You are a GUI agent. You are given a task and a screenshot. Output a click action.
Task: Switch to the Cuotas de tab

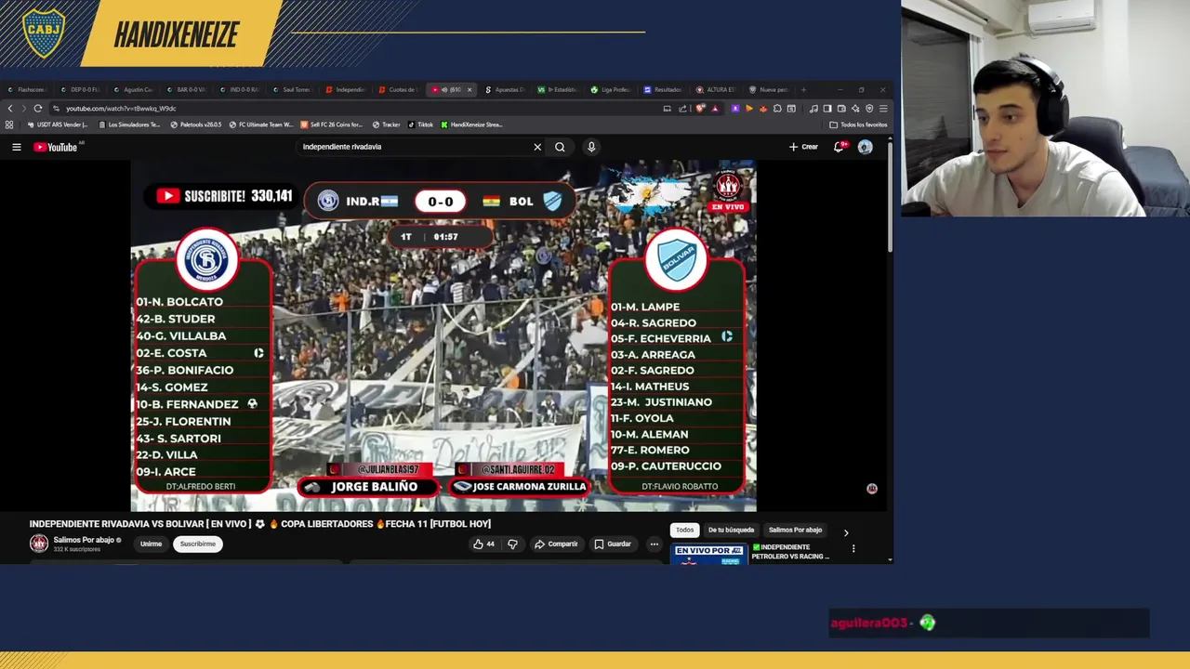click(400, 90)
